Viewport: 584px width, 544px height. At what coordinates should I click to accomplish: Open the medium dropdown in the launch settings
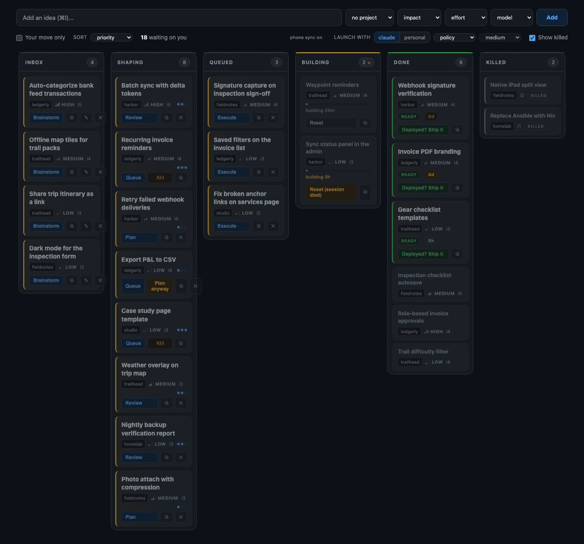(x=500, y=37)
